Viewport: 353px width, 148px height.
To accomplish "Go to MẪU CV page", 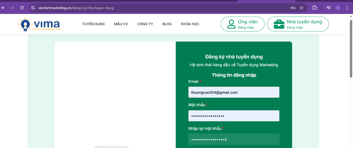I will (121, 24).
